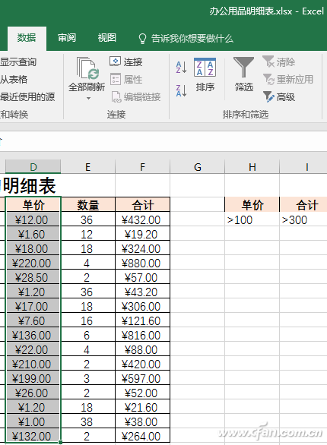Select the Data (数据) ribbon tab
The width and height of the screenshot is (327, 445).
point(27,38)
